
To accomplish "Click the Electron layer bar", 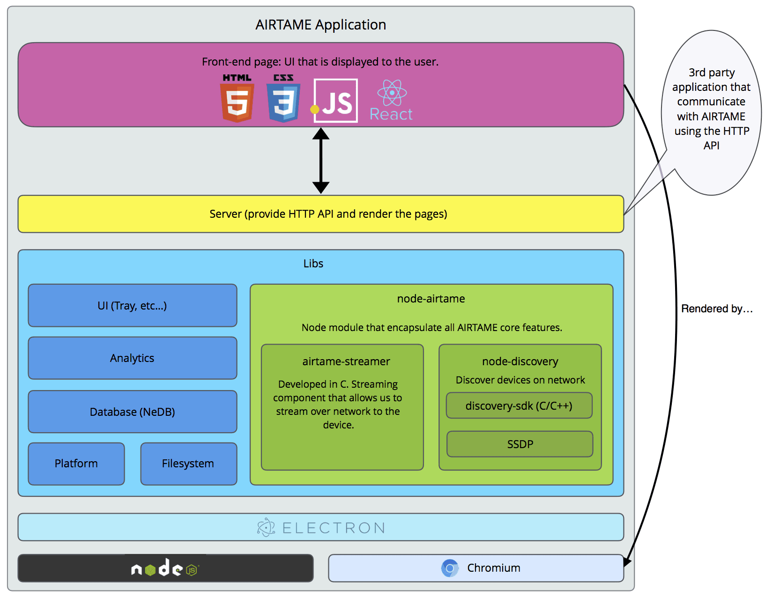I will click(321, 527).
